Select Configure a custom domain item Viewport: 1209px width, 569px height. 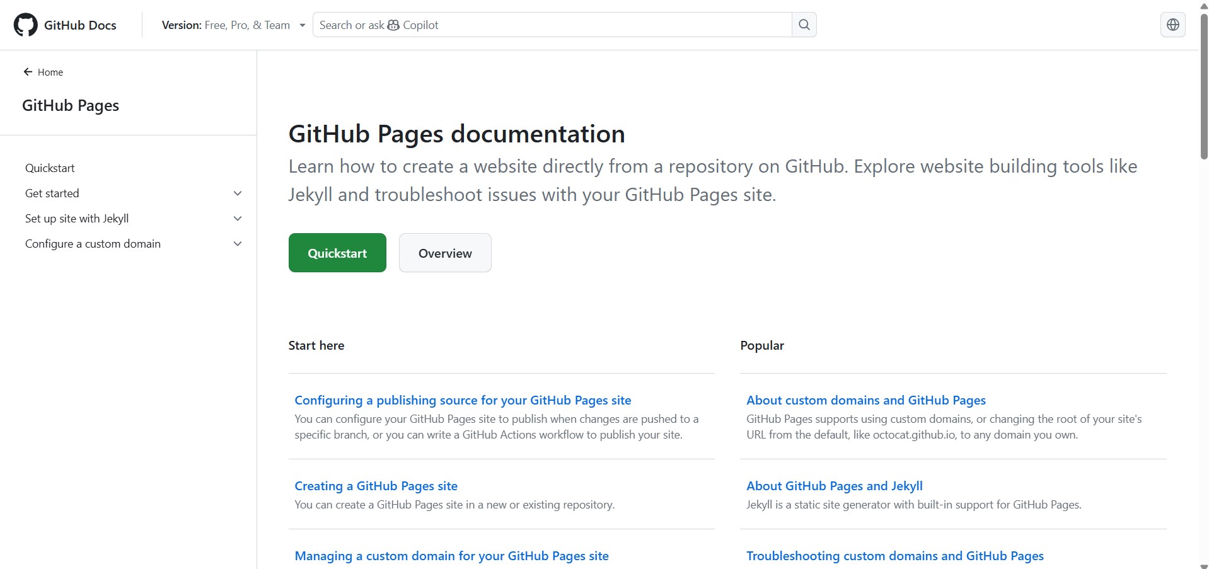point(93,244)
